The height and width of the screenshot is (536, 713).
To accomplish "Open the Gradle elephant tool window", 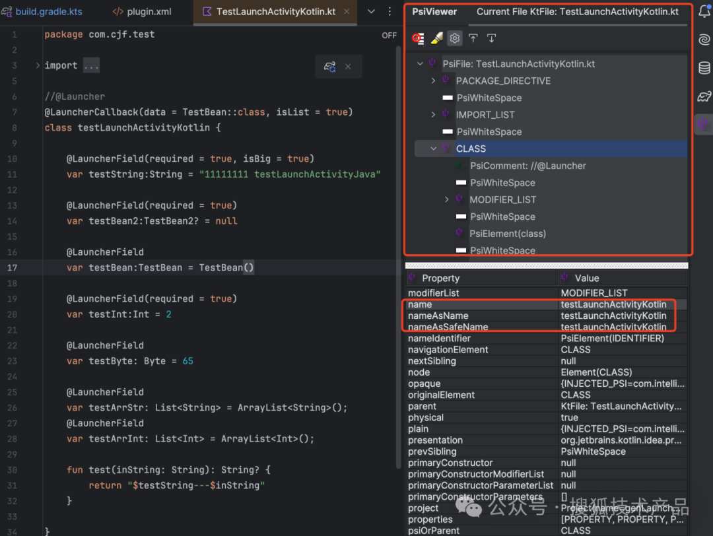I will coord(704,96).
